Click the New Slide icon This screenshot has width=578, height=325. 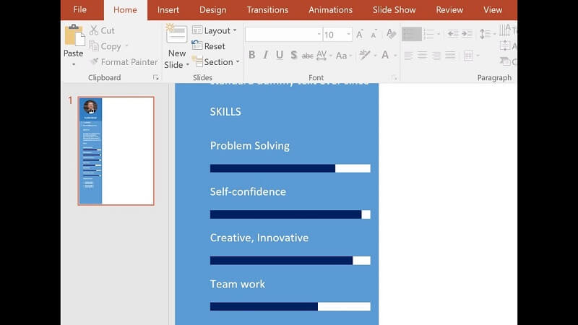tap(176, 36)
